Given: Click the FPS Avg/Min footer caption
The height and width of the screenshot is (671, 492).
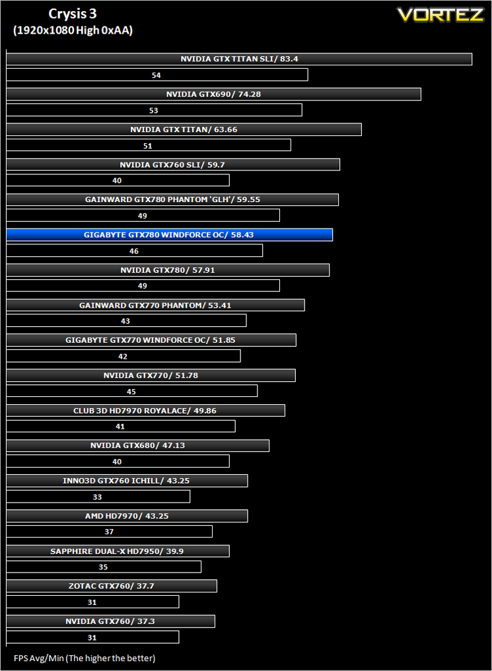Looking at the screenshot, I should 85,658.
